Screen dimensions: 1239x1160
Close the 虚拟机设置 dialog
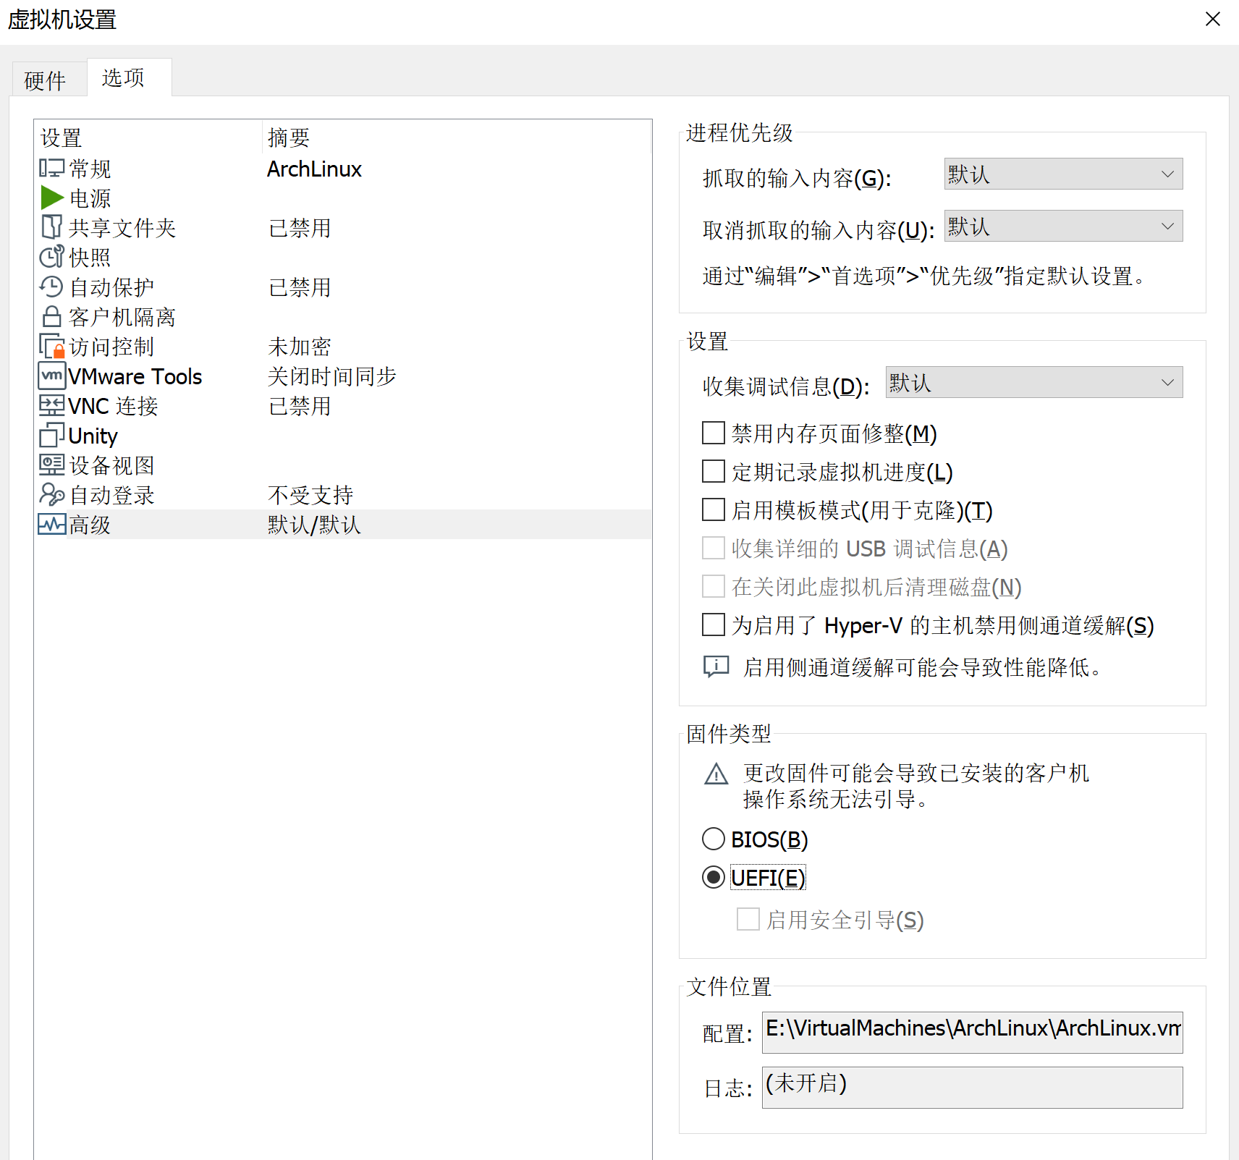tap(1212, 19)
